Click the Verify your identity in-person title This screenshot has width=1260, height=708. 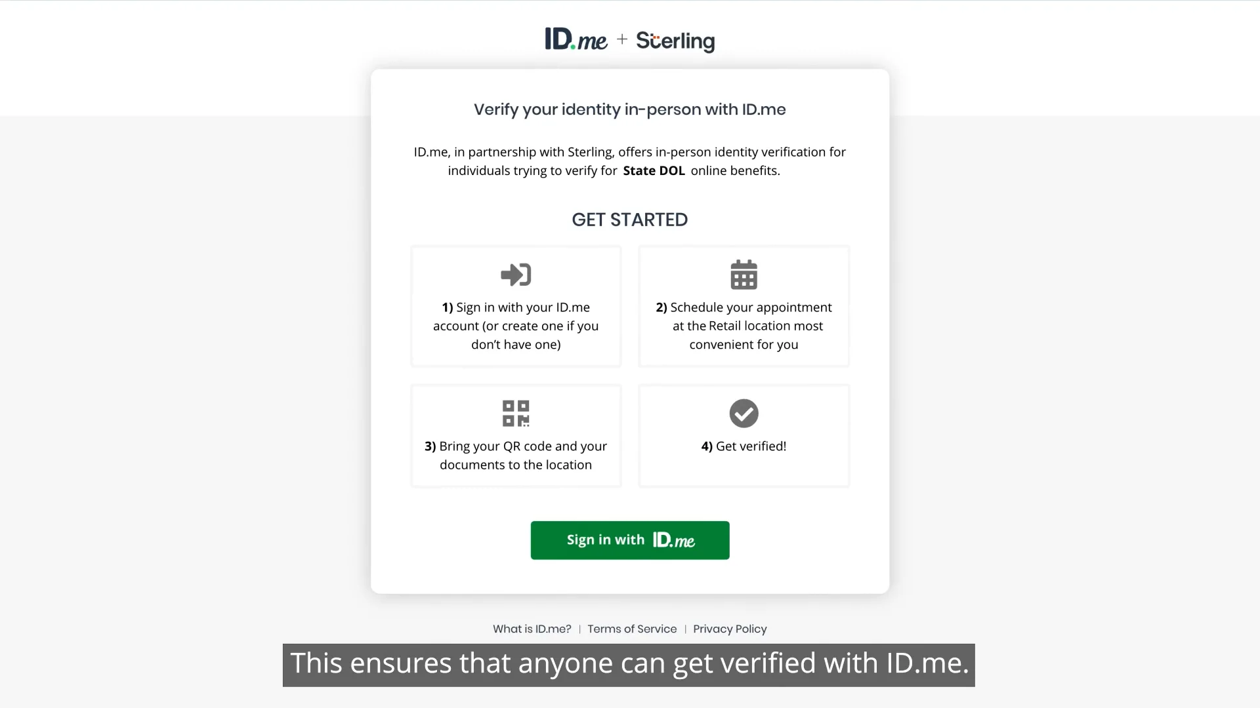(630, 109)
